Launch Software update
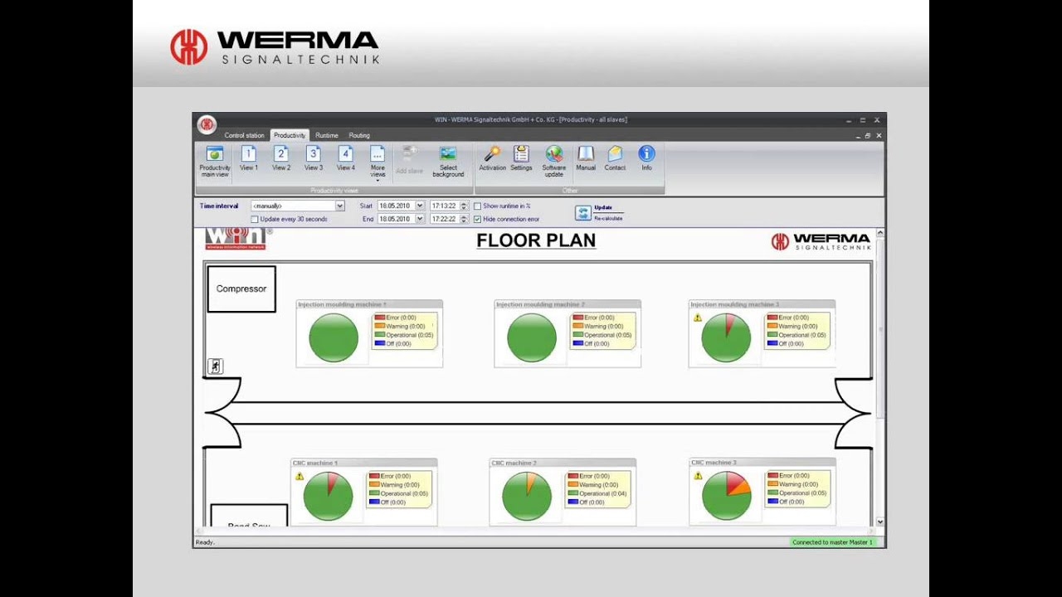The height and width of the screenshot is (597, 1062). tap(554, 161)
